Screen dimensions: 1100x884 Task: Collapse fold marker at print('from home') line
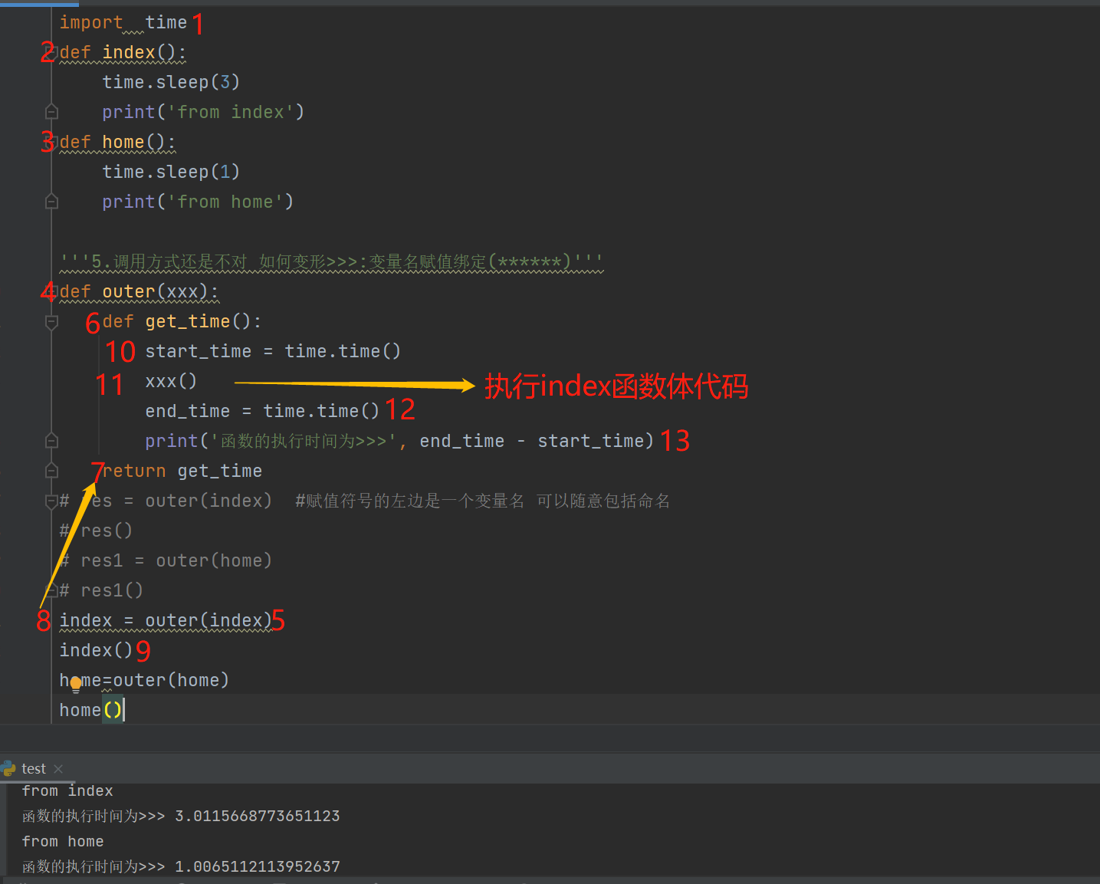click(51, 202)
